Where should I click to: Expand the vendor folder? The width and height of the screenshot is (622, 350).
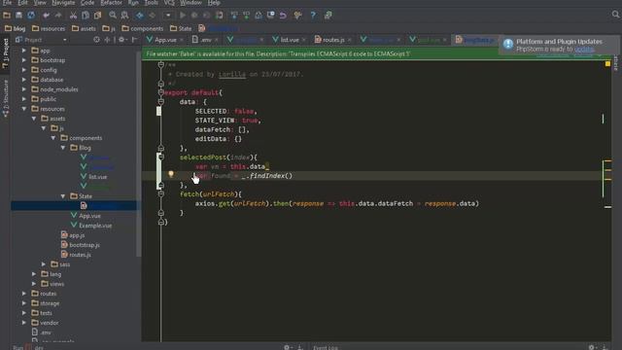[x=24, y=323]
